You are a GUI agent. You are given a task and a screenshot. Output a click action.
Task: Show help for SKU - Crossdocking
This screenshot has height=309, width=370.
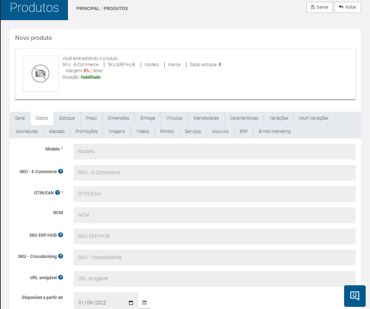coord(61,256)
